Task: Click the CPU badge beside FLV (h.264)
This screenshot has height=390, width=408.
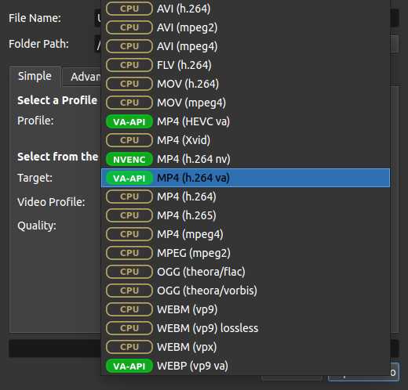Action: click(x=129, y=65)
